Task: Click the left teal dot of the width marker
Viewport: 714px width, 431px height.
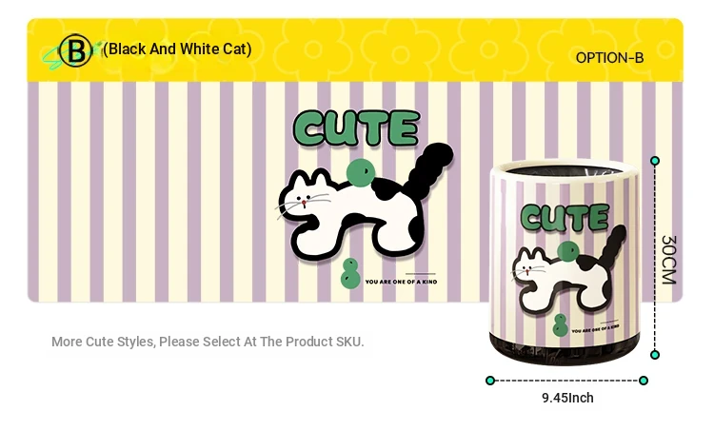Action: point(490,381)
